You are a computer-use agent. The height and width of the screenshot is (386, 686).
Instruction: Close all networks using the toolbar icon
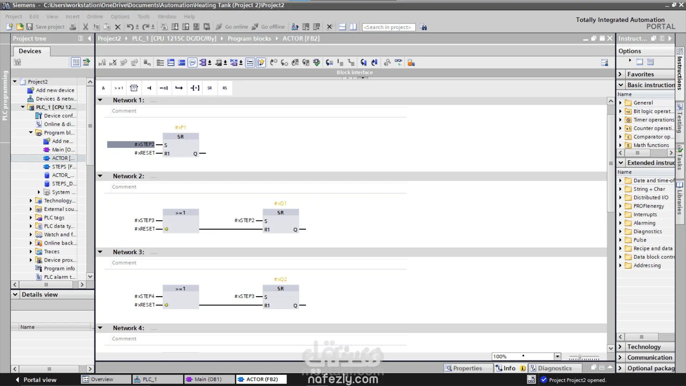[x=182, y=63]
